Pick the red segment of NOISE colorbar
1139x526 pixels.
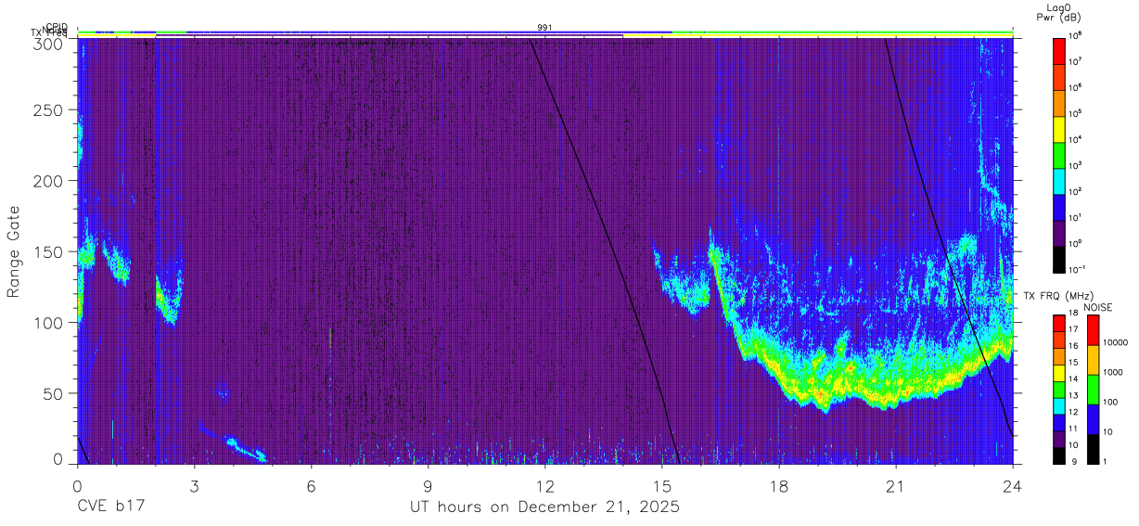coord(1093,330)
